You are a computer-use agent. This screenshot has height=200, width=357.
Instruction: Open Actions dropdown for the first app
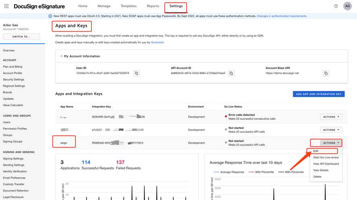[331, 117]
